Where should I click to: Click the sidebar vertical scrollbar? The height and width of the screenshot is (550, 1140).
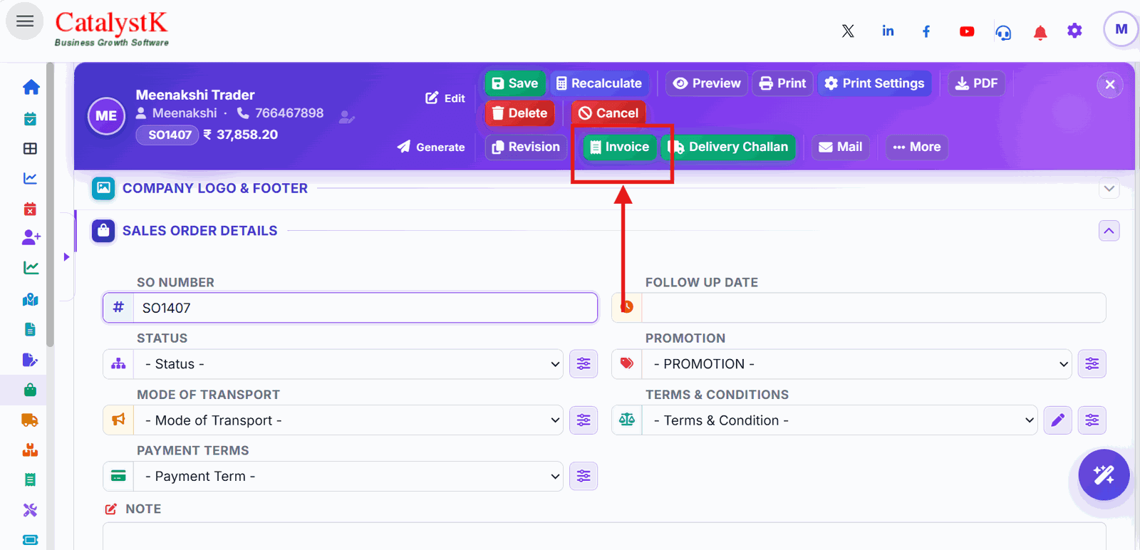pos(50,205)
